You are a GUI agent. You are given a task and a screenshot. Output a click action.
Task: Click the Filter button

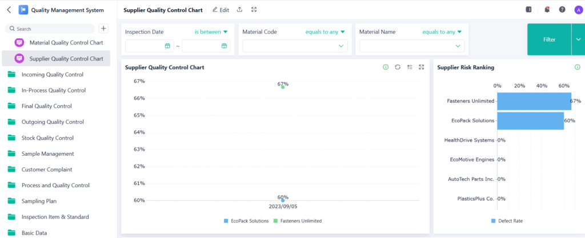(548, 39)
